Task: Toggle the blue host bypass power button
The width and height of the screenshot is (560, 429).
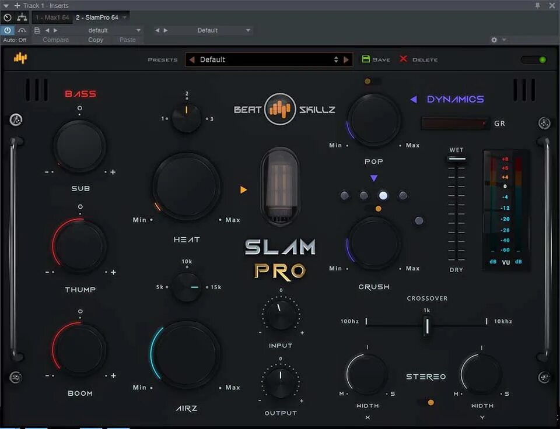Action: click(x=7, y=30)
